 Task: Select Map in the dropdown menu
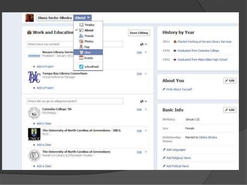(88, 47)
